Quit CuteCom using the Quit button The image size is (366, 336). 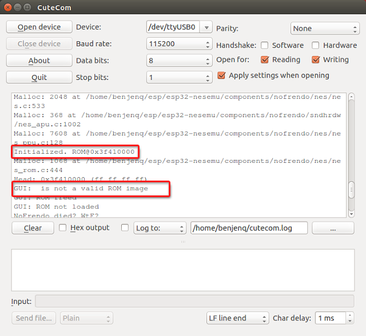[39, 77]
